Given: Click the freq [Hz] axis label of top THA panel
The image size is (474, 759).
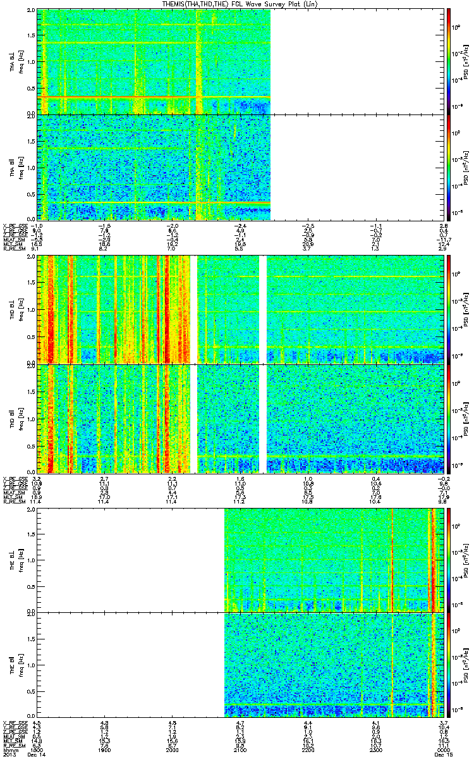Looking at the screenshot, I should 22,62.
